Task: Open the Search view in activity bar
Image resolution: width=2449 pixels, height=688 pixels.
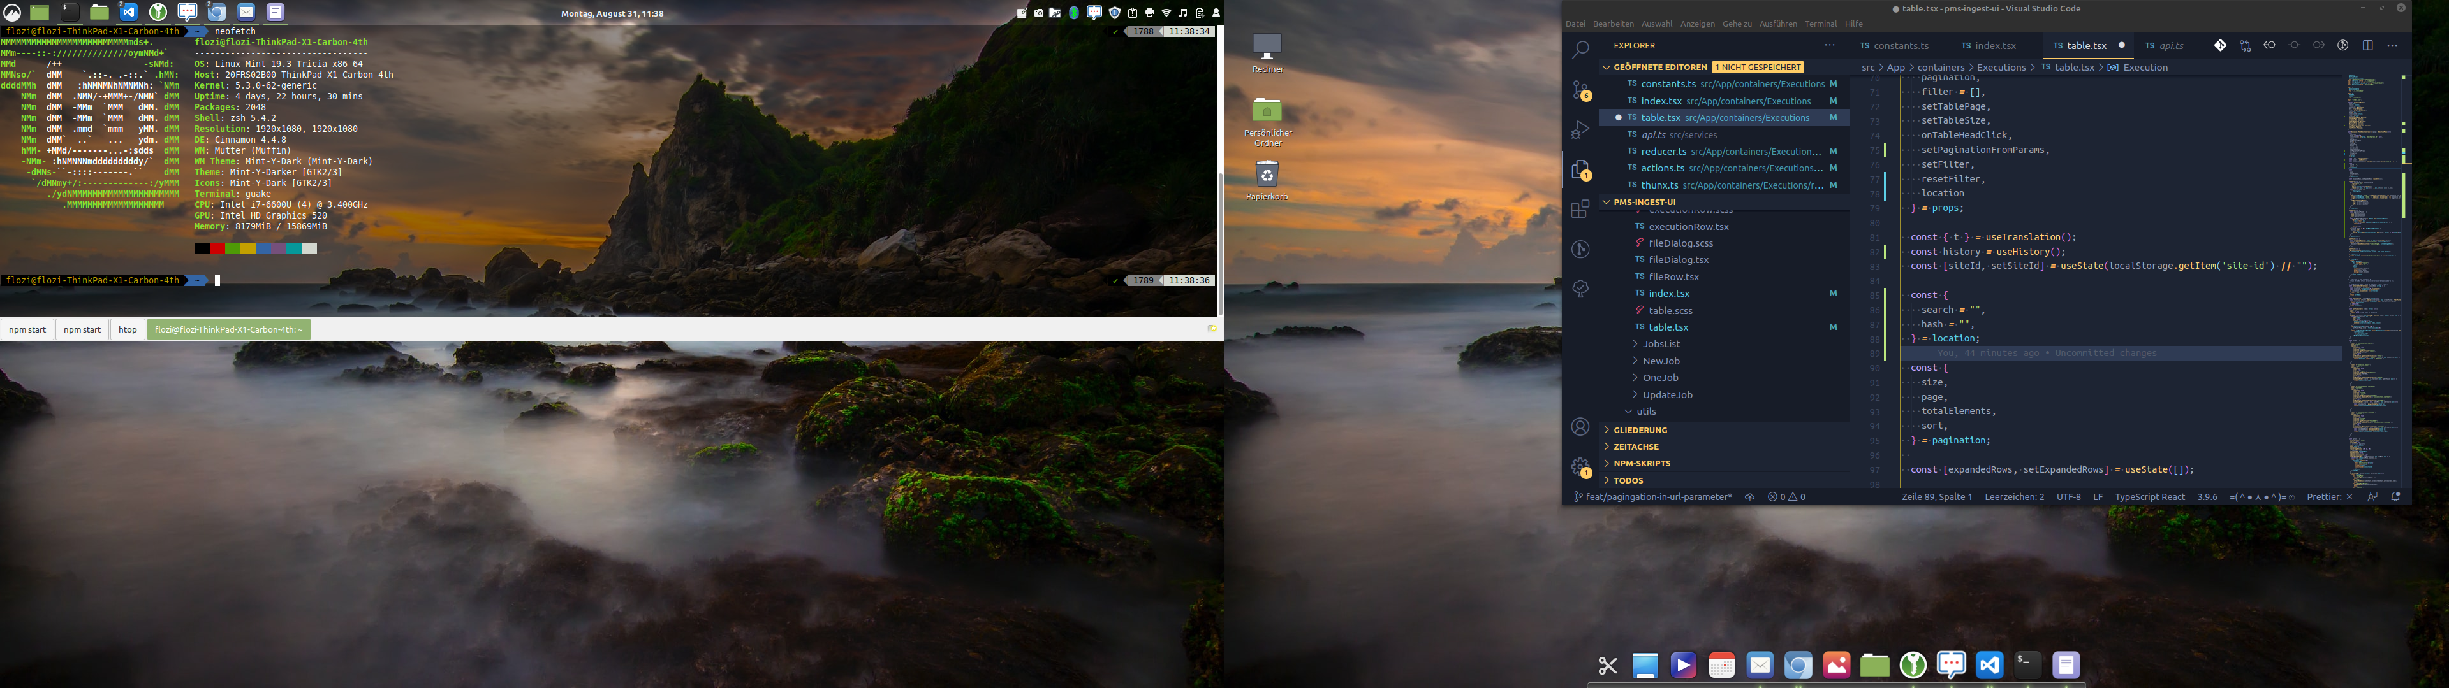Action: point(1580,50)
